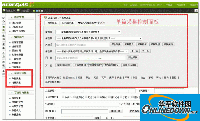This screenshot has height=121, width=200.
Task: Open 数据报表 in sidebar
Action: tap(16, 115)
